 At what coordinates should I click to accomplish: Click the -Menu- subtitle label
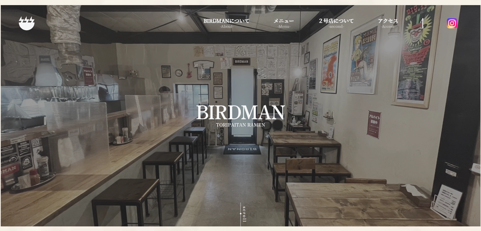(284, 27)
